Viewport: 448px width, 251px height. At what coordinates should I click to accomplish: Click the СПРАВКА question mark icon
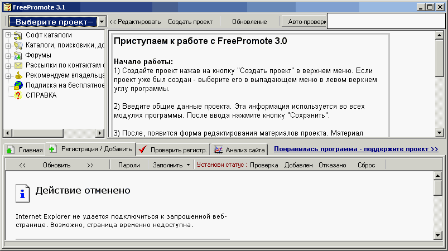(18, 95)
